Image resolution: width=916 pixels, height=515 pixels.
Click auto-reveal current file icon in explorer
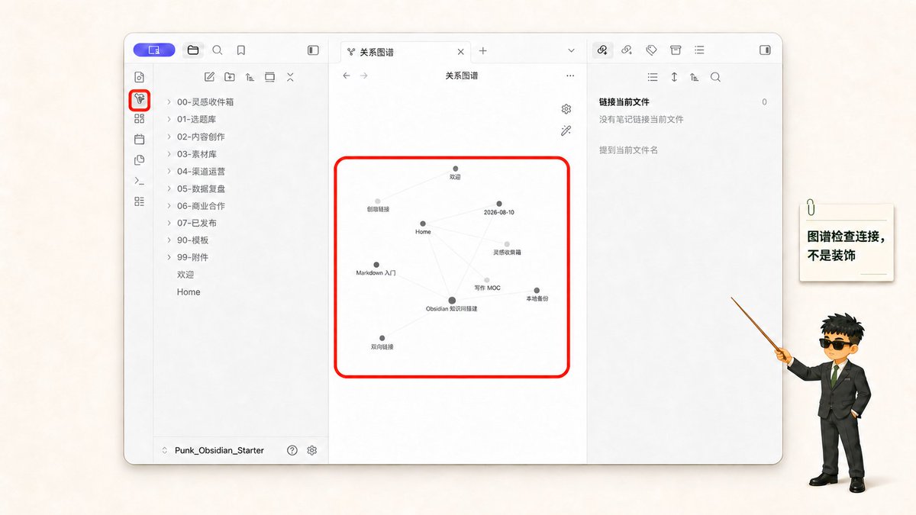click(269, 77)
